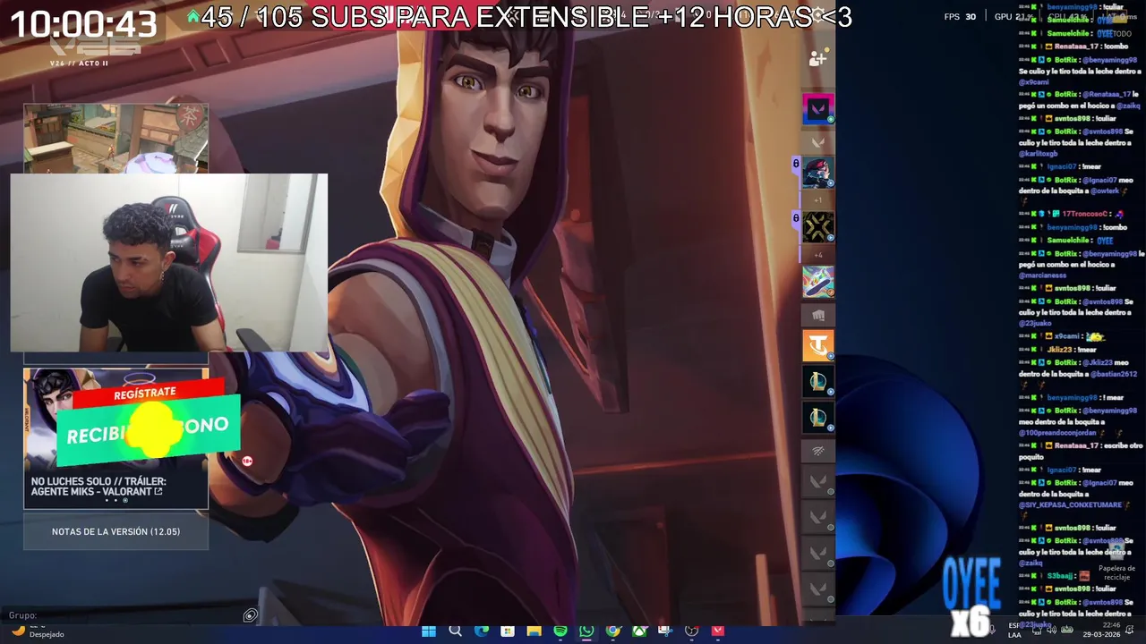Click the gray Valorant logo divider below own avatar

click(817, 141)
